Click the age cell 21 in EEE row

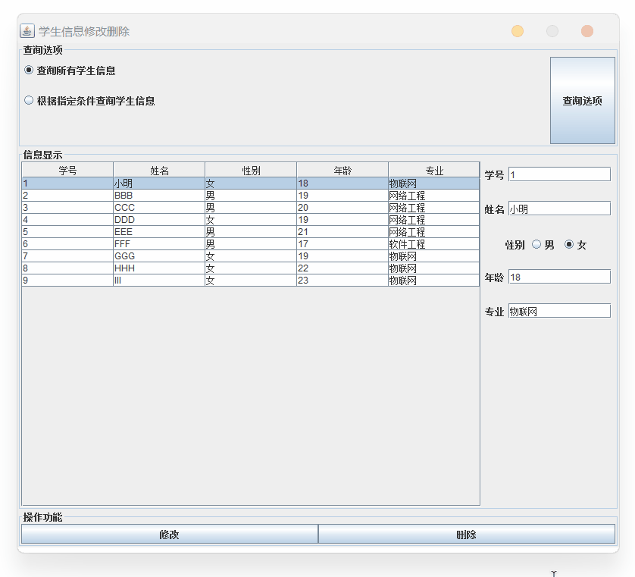click(343, 232)
